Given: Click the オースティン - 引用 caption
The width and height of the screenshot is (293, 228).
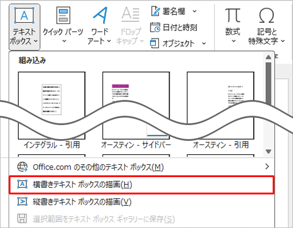Looking at the screenshot, I should [x=221, y=145].
